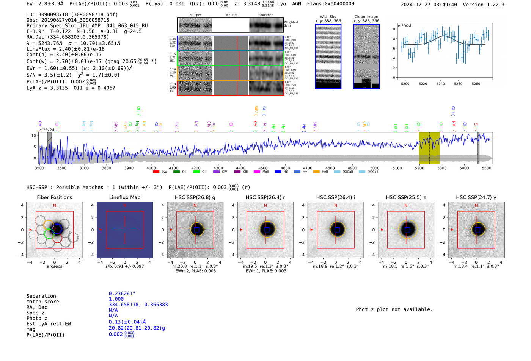Image resolution: width=531 pixels, height=361 pixels.
Task: Click the AGN label in header
Action: 297,4
